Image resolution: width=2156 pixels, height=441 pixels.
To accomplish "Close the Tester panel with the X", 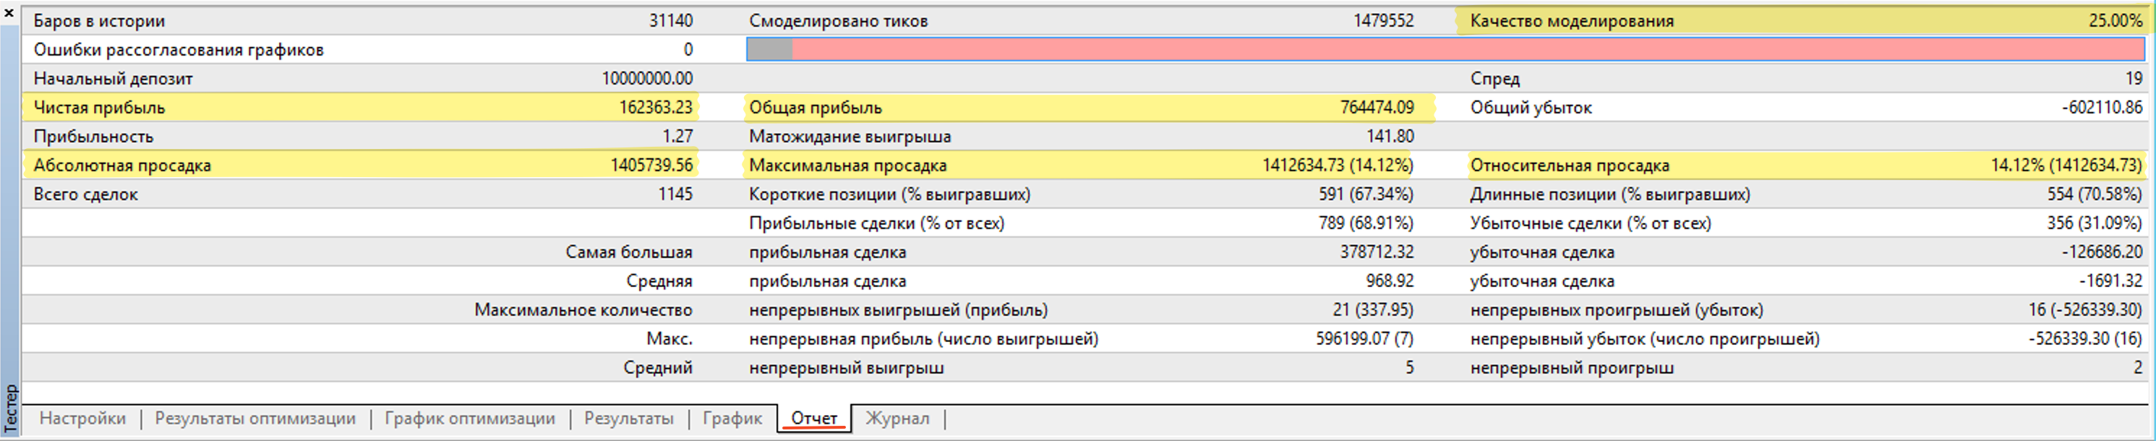I will pyautogui.click(x=9, y=12).
